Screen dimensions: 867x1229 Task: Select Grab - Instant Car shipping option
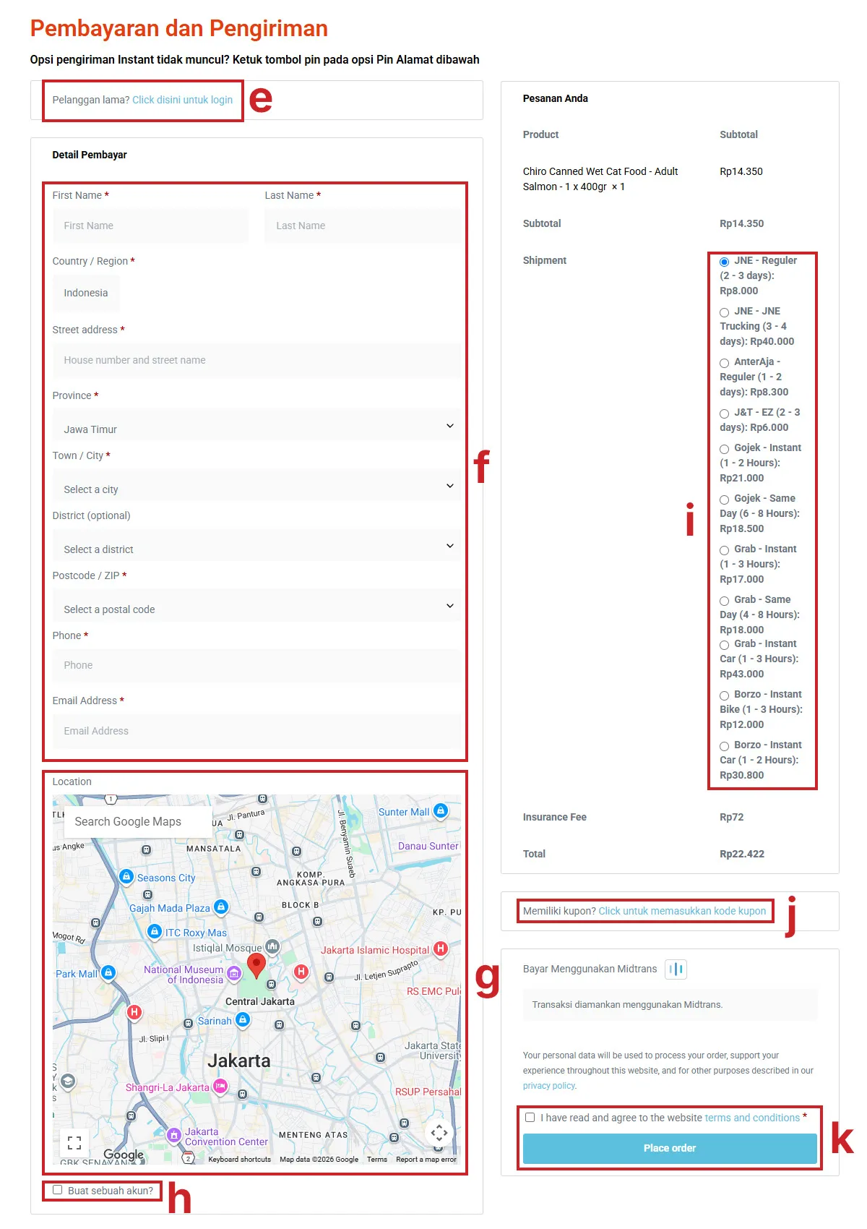click(724, 645)
